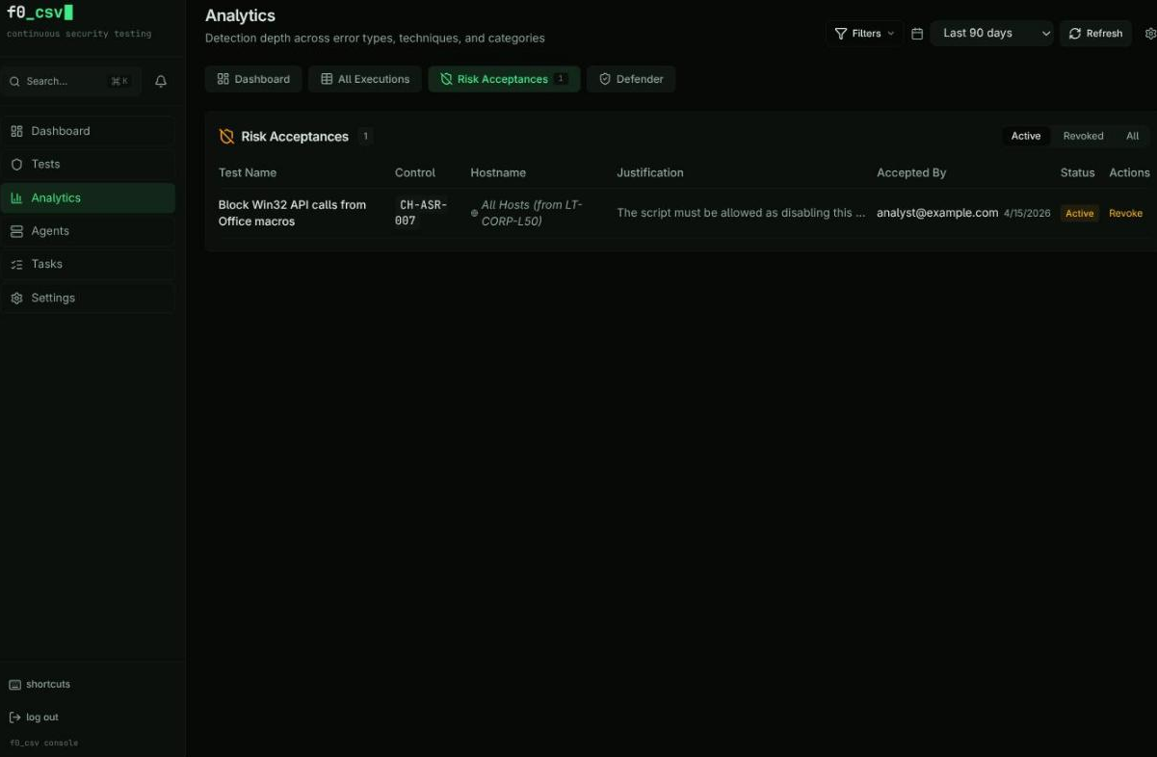The width and height of the screenshot is (1157, 757).
Task: Click the Dashboard grid icon in sidebar
Action: click(x=16, y=131)
